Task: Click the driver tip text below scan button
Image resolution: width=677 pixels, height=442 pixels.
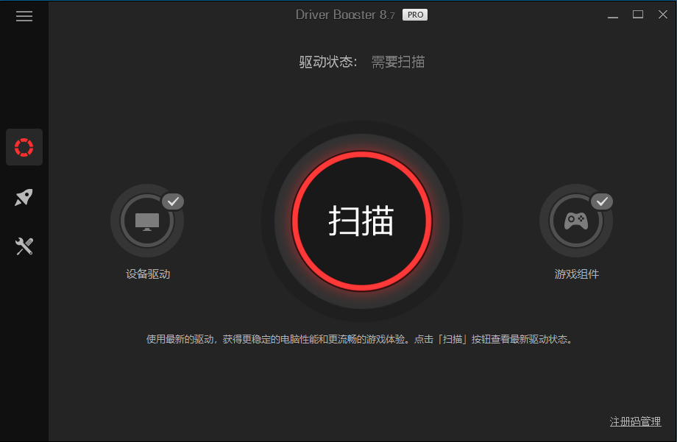Action: (360, 338)
